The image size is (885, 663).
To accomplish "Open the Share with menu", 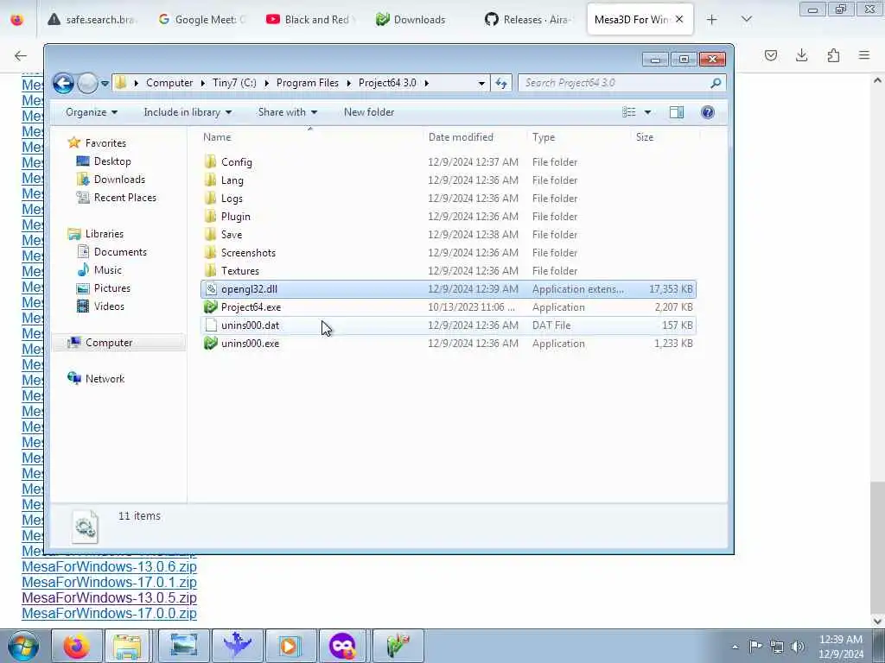I will (287, 112).
